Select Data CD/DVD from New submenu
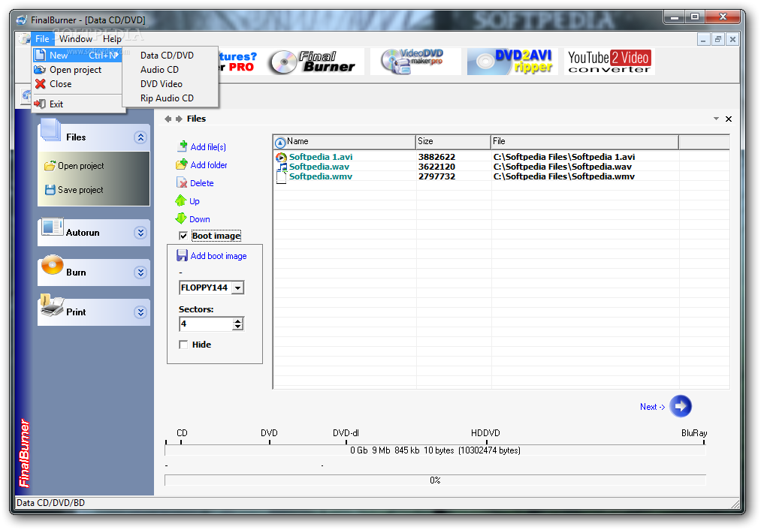761x530 pixels. (x=167, y=56)
